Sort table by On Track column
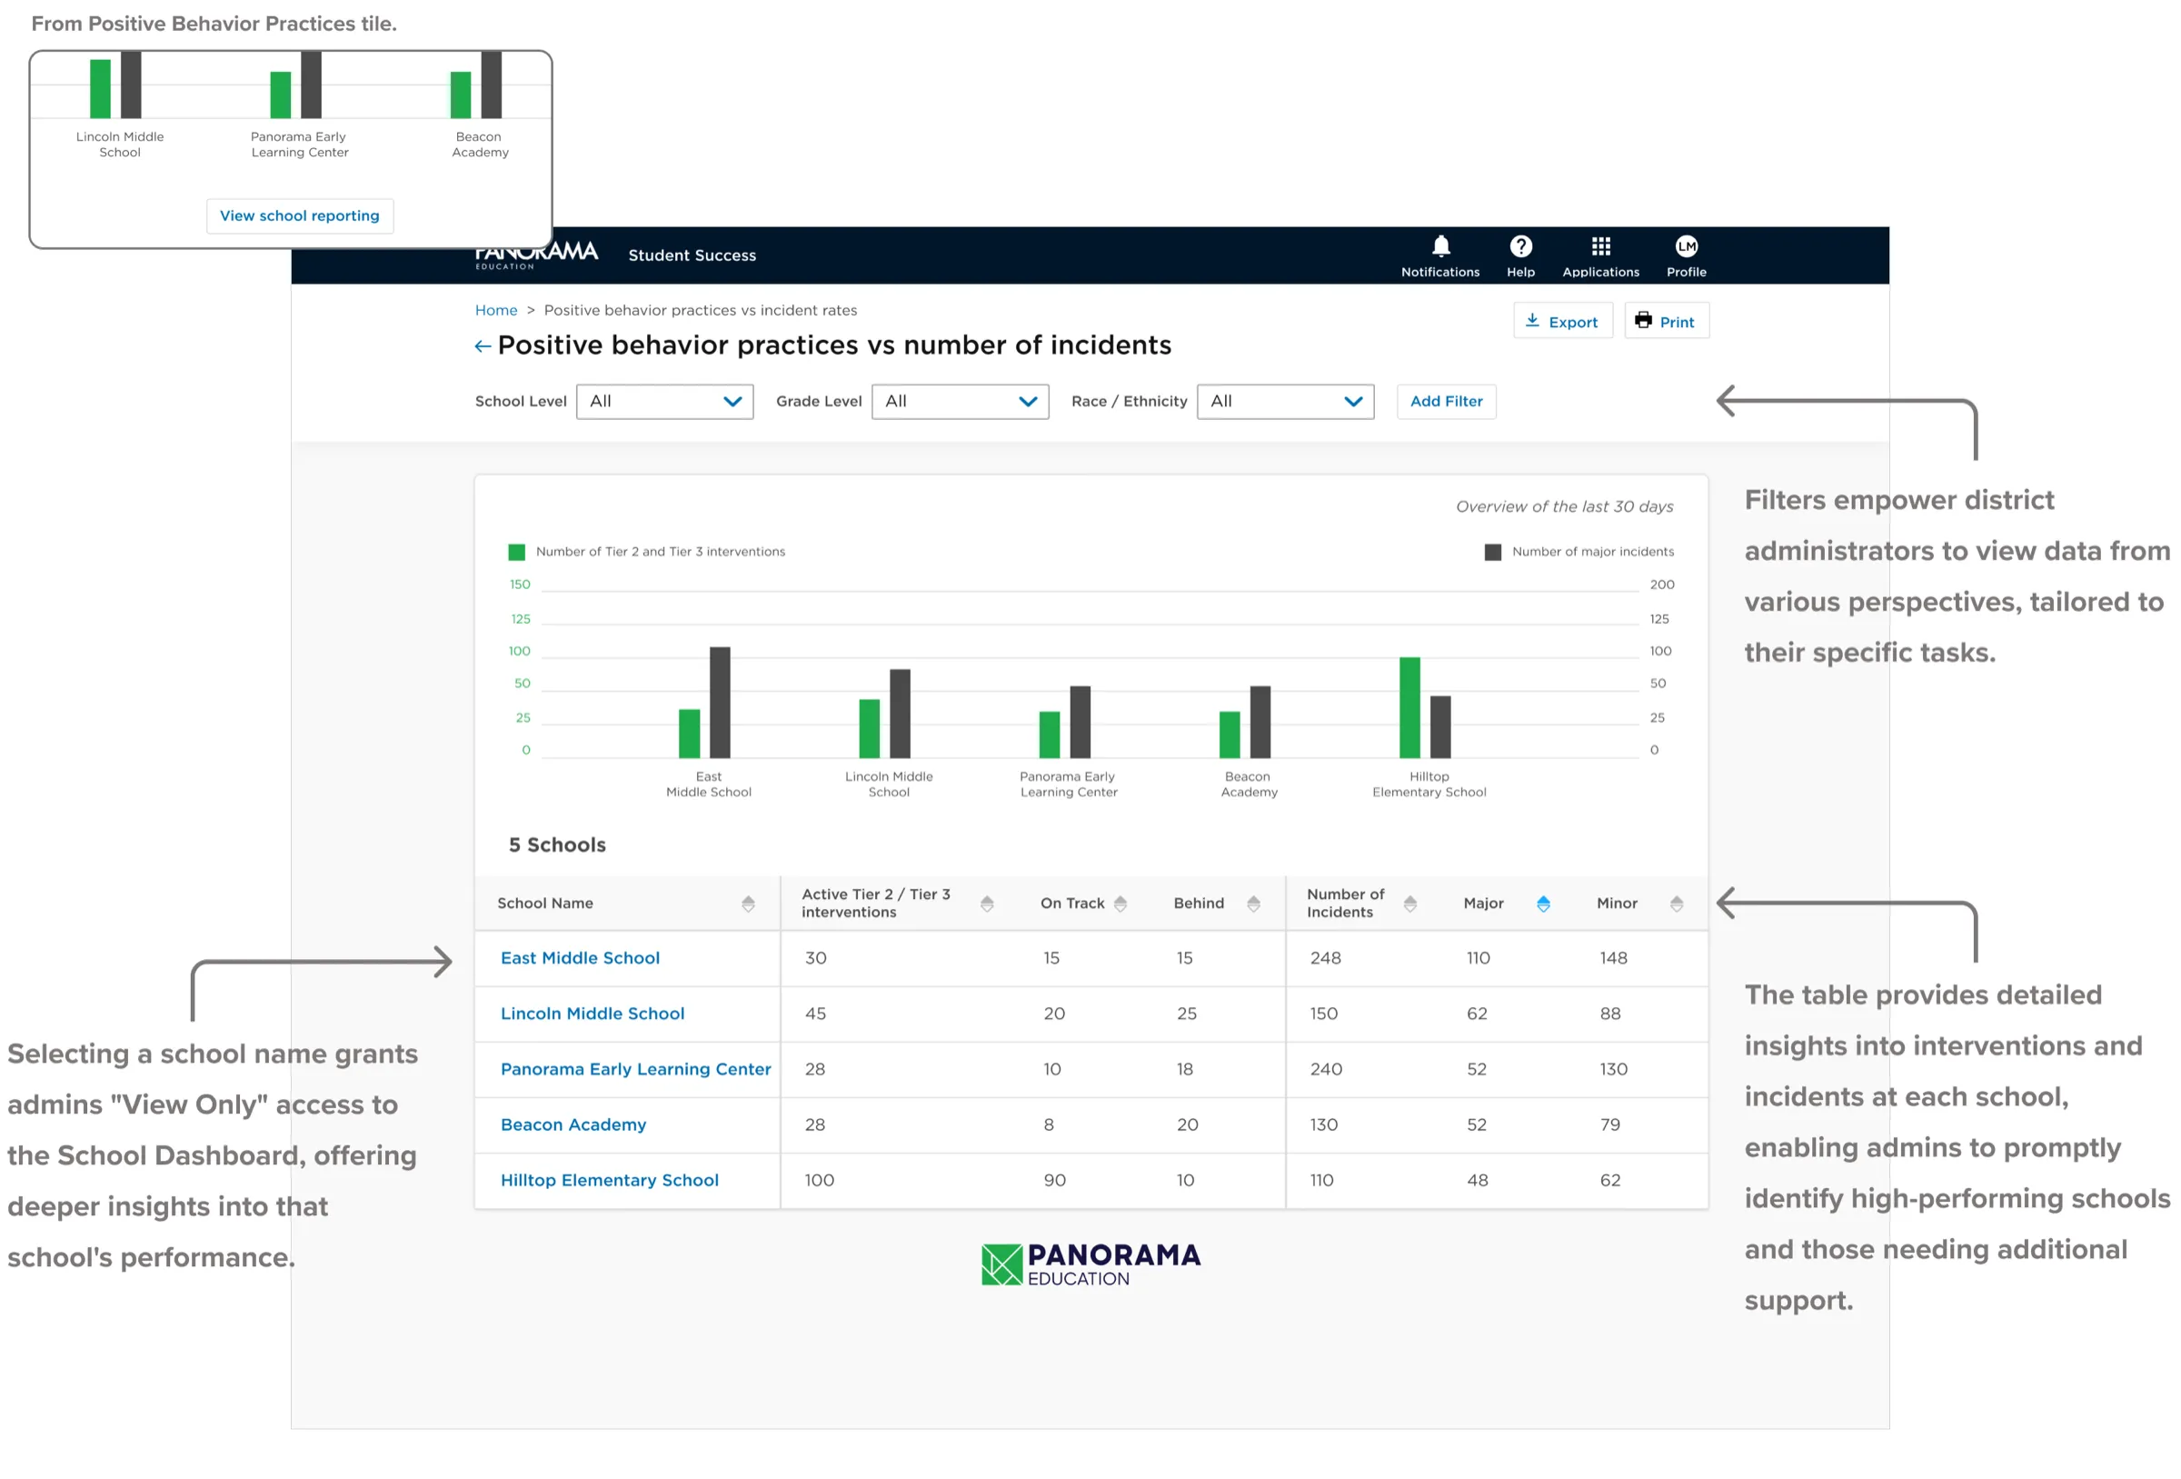2181x1479 pixels. click(x=1120, y=904)
